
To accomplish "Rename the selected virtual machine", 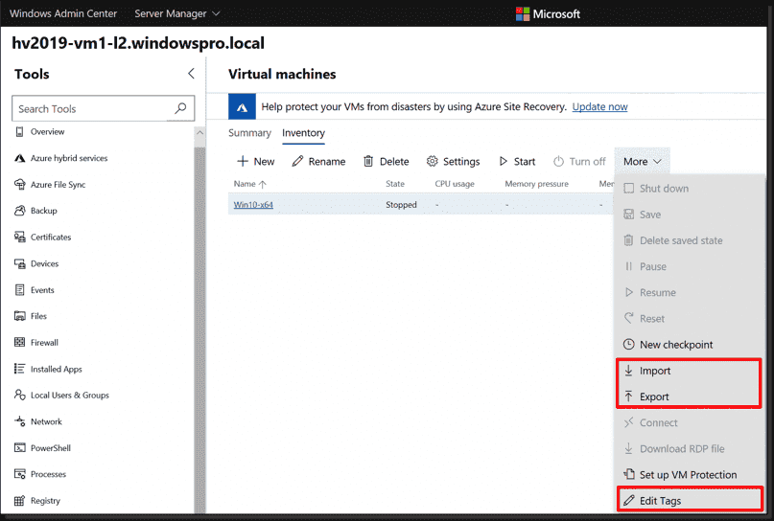I will (x=318, y=161).
